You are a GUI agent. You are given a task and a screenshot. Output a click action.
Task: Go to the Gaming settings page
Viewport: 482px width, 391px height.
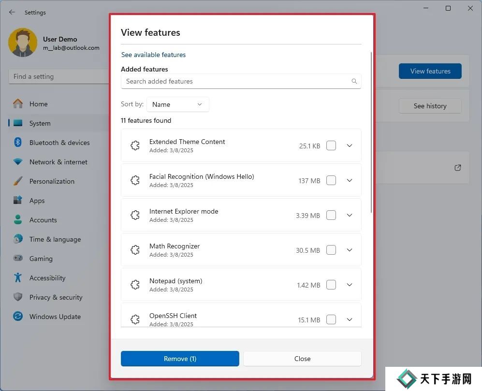41,259
